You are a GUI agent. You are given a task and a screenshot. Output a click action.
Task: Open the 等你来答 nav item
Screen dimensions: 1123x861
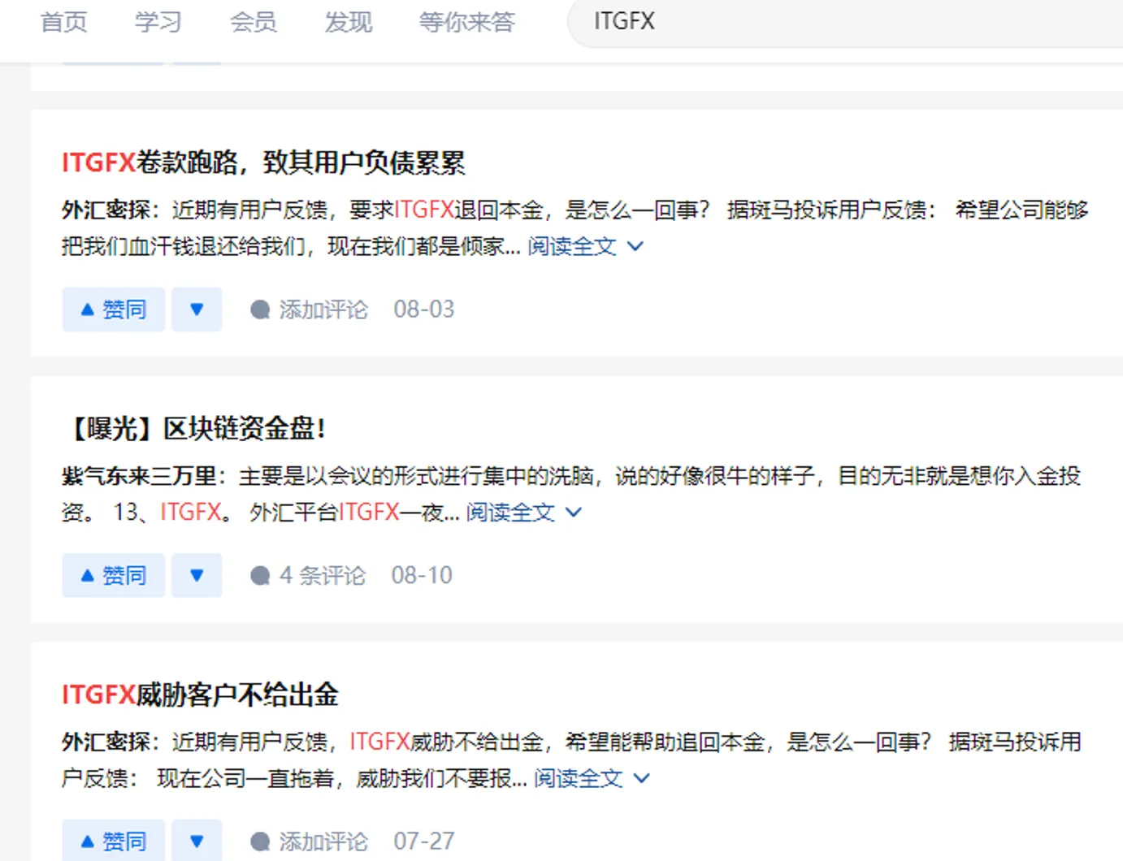(x=467, y=22)
